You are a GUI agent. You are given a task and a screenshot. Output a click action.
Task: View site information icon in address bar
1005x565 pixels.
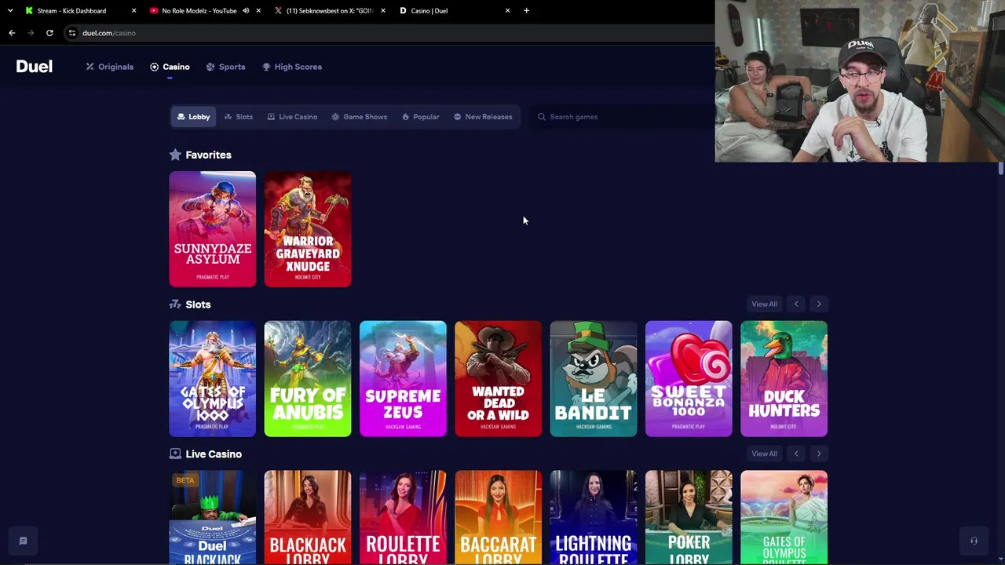[x=71, y=33]
